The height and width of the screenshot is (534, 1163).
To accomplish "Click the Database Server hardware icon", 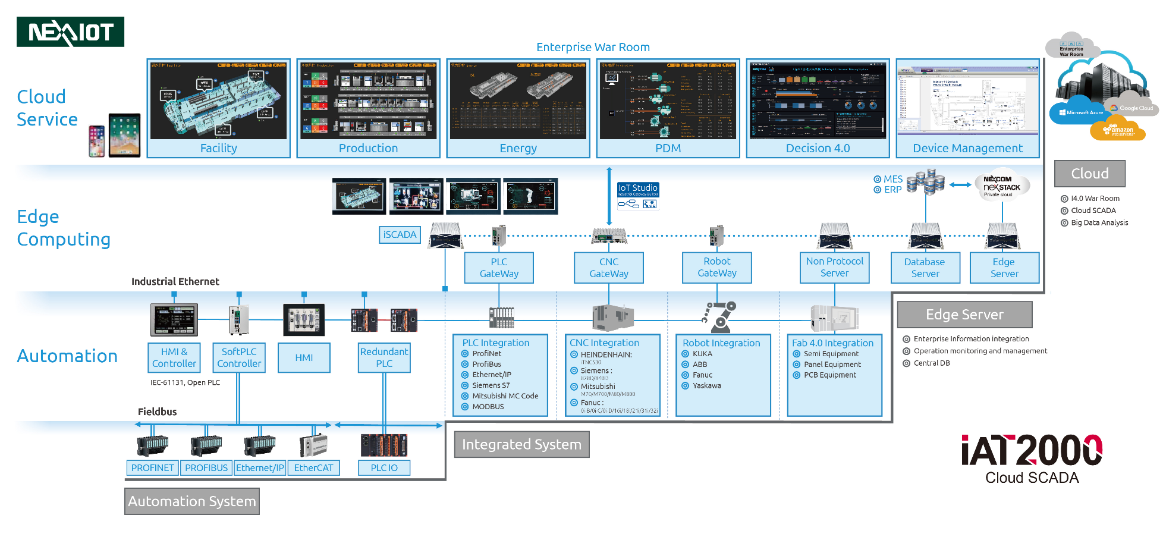I will (x=925, y=237).
